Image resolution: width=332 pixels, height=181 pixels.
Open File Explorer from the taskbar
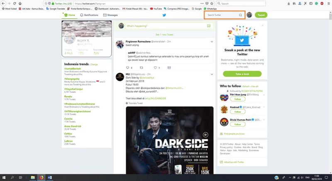(33, 178)
